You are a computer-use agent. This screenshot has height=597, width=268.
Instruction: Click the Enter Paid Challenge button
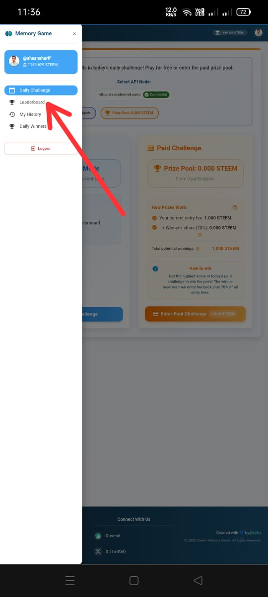click(195, 314)
